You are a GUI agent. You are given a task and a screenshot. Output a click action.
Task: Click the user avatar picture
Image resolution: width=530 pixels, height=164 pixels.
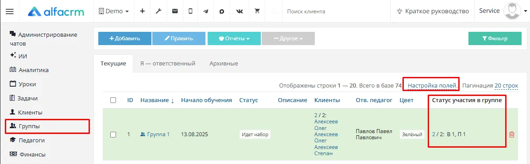[512, 11]
